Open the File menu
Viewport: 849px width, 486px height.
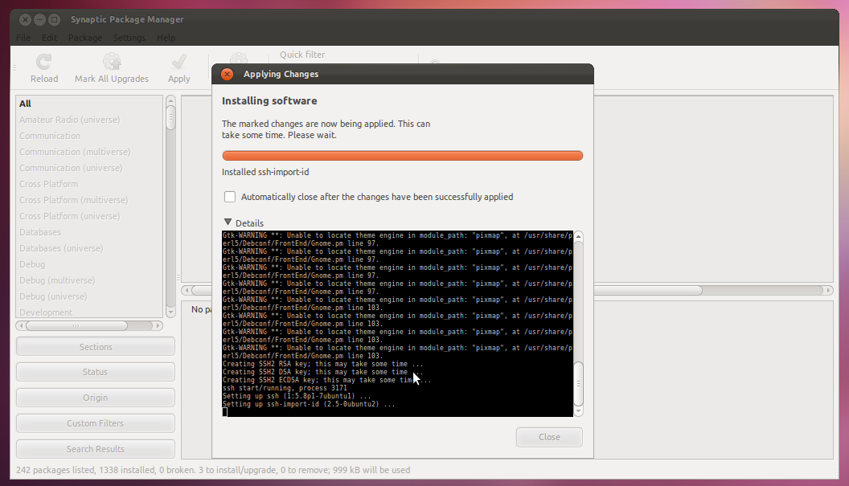(x=23, y=37)
